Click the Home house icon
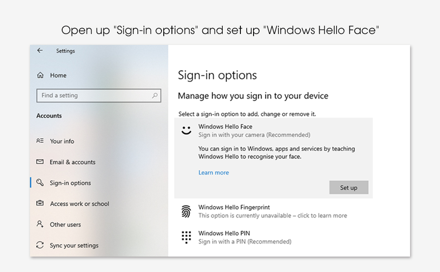Image resolution: width=440 pixels, height=272 pixels. [x=40, y=75]
